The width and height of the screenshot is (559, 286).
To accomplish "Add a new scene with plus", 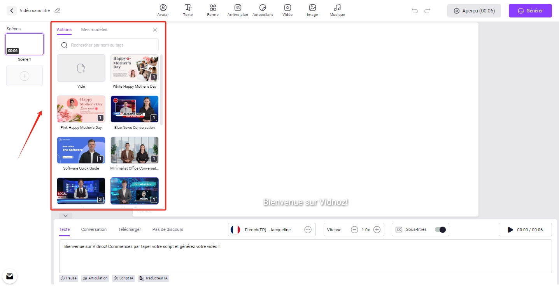I will pyautogui.click(x=25, y=76).
